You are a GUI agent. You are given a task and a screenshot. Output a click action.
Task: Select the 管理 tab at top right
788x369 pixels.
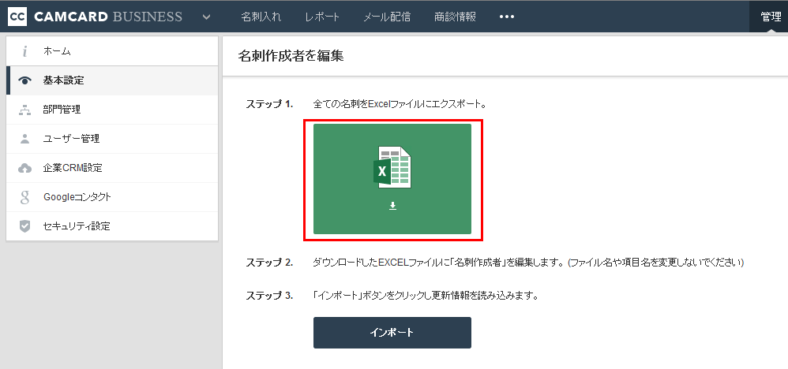(771, 17)
